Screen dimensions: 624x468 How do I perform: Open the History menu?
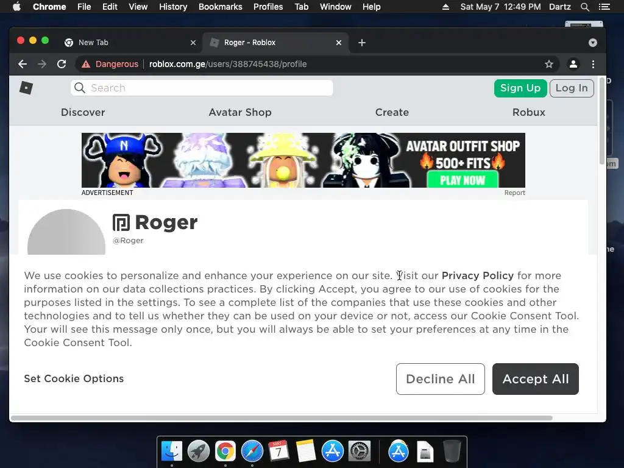click(173, 7)
